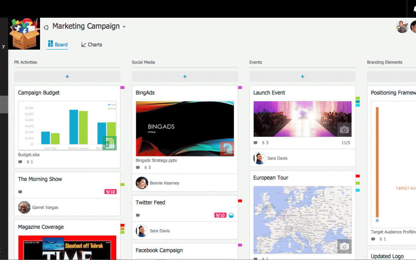The image size is (416, 260).
Task: Click the blue progress circle on Twitter Feed
Action: (x=231, y=215)
